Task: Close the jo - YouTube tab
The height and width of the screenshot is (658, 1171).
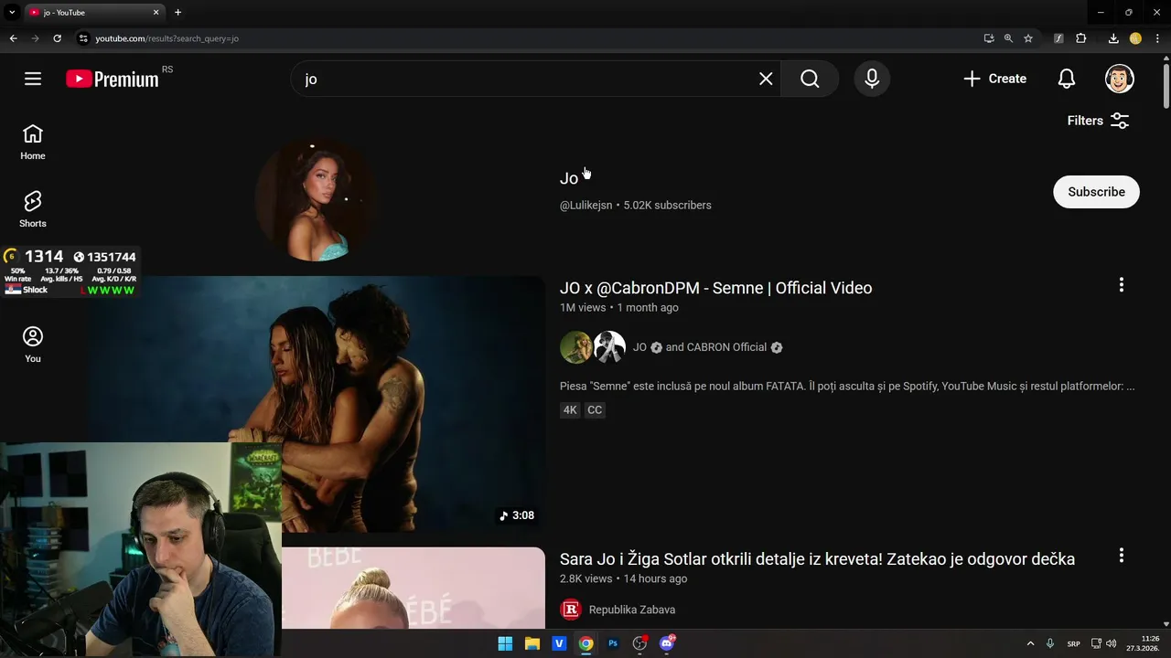Action: pyautogui.click(x=156, y=12)
